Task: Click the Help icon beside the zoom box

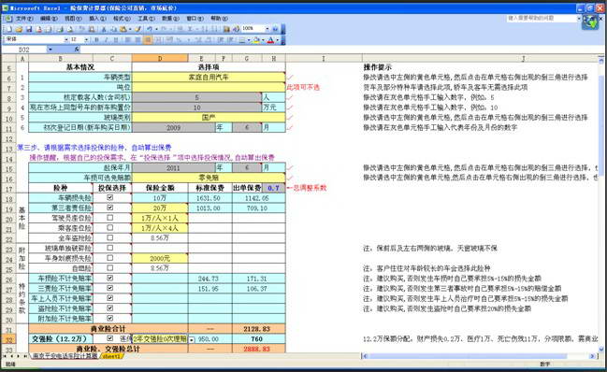Action: [x=275, y=29]
